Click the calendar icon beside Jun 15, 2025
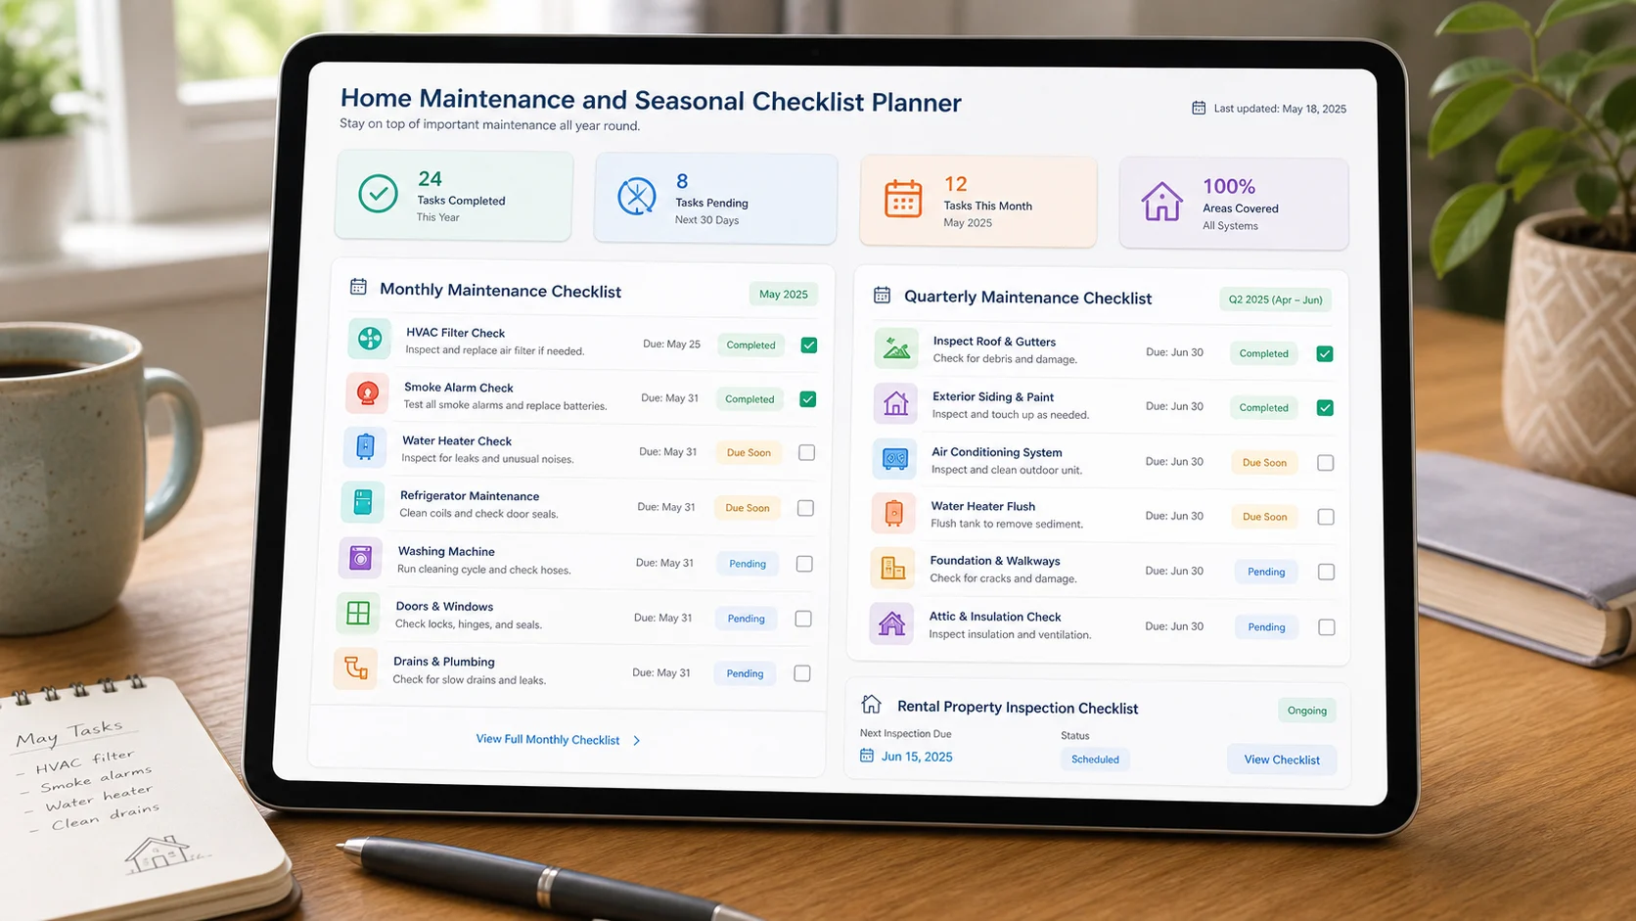 pos(867,756)
